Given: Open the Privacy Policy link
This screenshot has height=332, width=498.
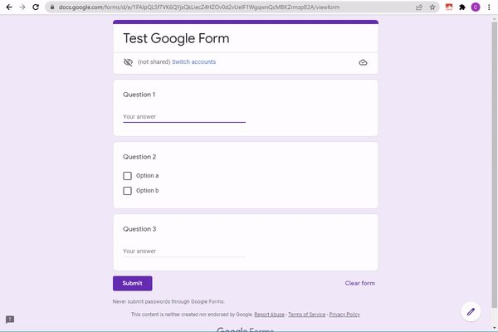Looking at the screenshot, I should coord(344,315).
